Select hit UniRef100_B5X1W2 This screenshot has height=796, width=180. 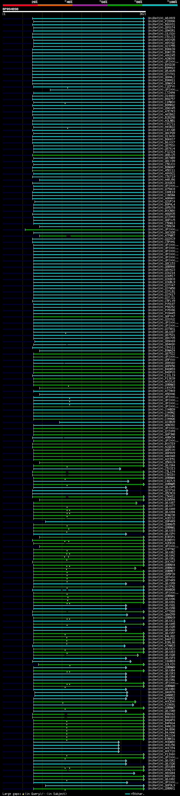pyautogui.click(x=161, y=416)
